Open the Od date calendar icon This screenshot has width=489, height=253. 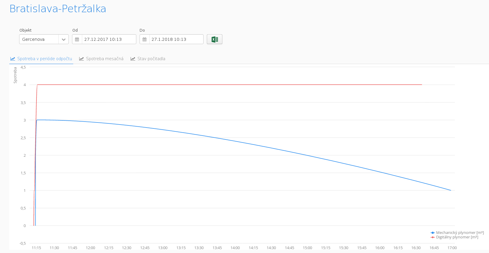(x=77, y=39)
